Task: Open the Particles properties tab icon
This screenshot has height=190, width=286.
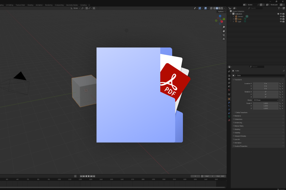Action: pyautogui.click(x=229, y=106)
